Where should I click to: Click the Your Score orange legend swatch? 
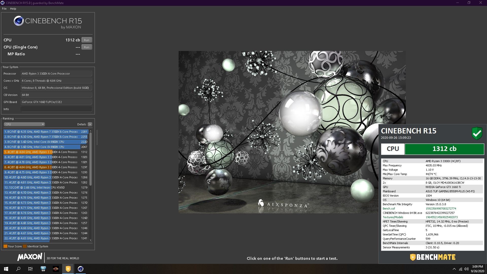(5, 246)
